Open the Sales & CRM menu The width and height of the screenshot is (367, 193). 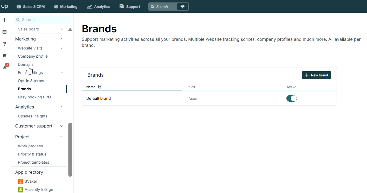point(31,7)
